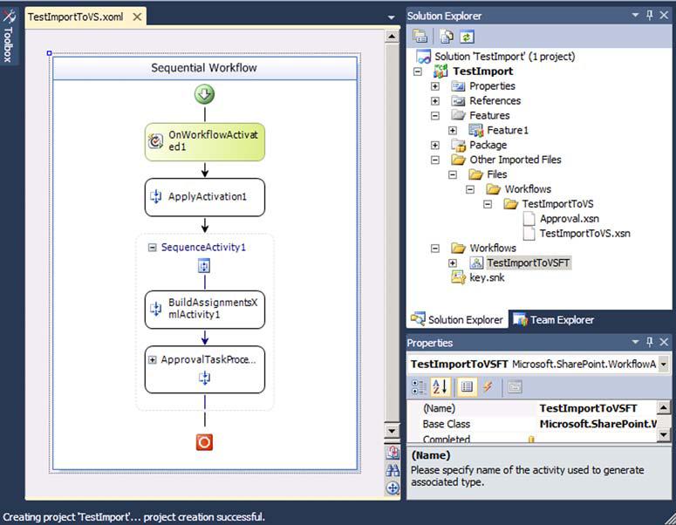
Task: Collapse SequenceActivity1 in the designer
Action: [x=152, y=248]
